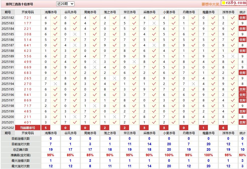Select the red 当前期杀号 label cell
The image size is (247, 169).
coord(28,128)
